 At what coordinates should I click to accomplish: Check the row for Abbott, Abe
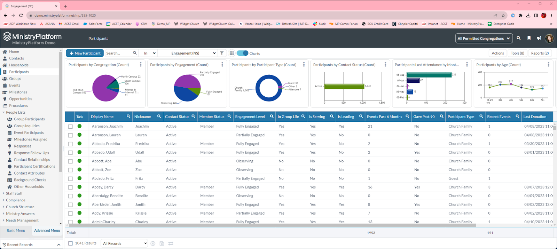(71, 161)
